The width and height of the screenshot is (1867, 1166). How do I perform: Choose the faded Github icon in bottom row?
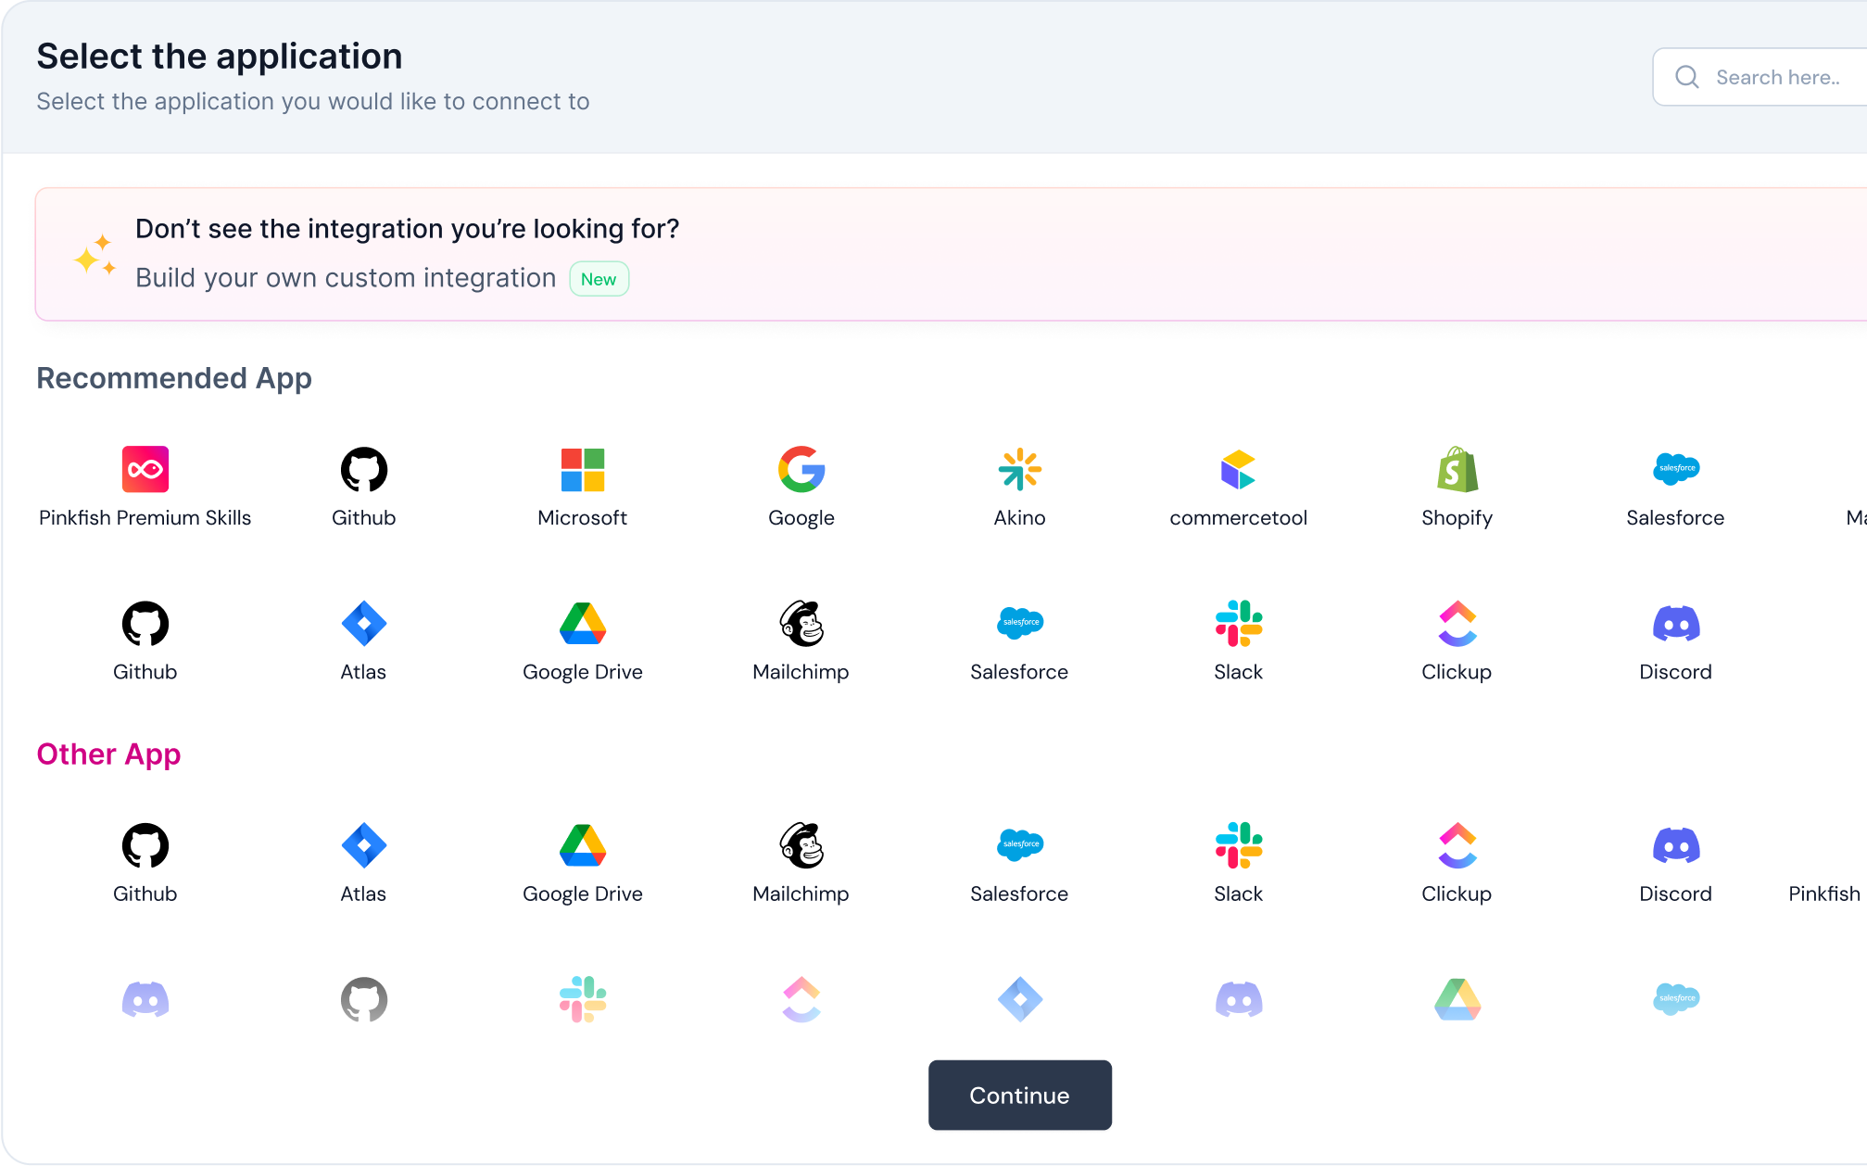(x=364, y=999)
